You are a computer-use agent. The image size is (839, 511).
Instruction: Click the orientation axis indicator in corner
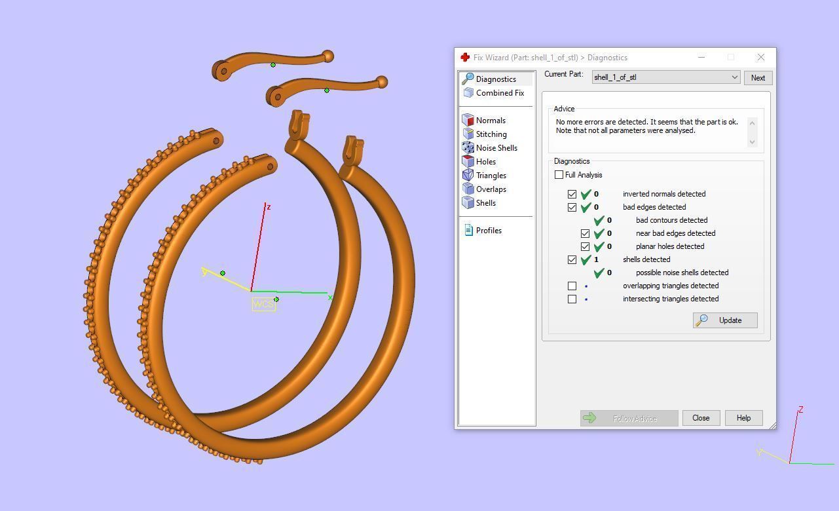click(794, 436)
